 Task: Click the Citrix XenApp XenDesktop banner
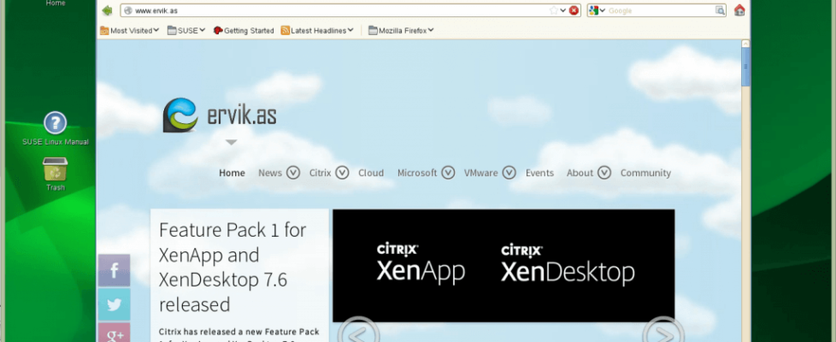[x=503, y=266]
